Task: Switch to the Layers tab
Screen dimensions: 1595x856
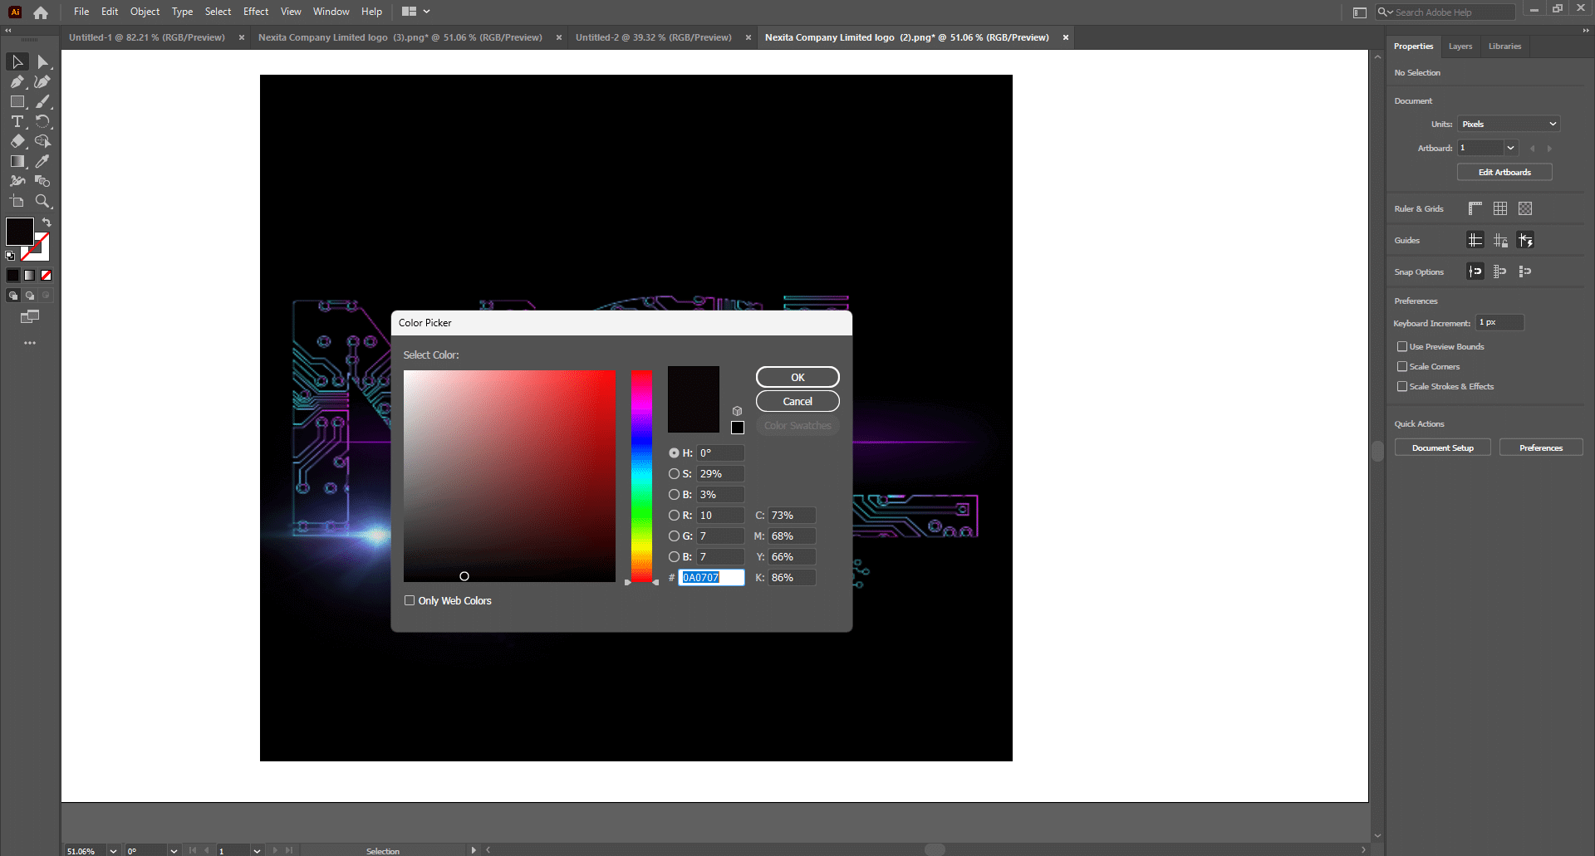Action: 1460,46
